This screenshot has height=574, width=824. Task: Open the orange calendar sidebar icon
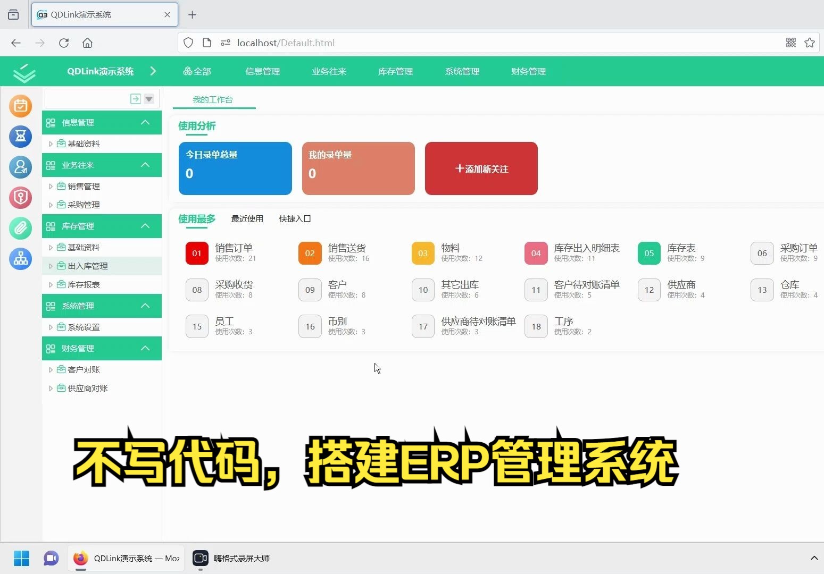point(21,106)
